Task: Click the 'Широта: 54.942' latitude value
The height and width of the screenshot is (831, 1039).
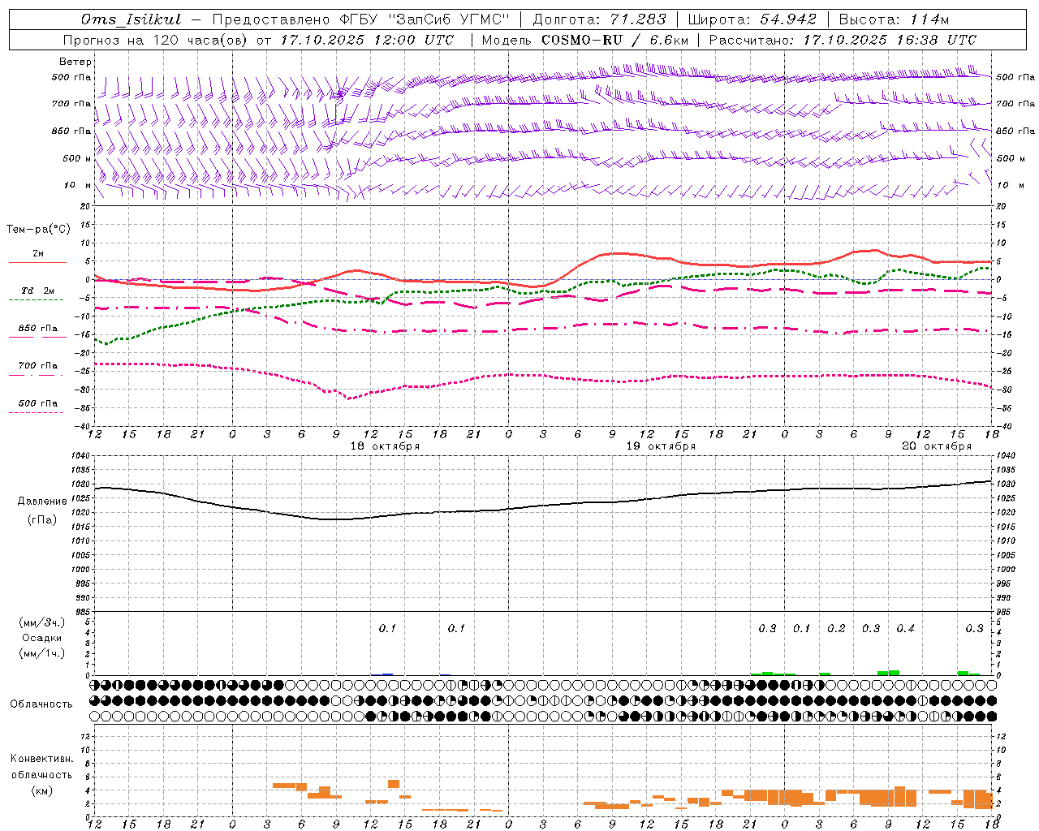Action: pyautogui.click(x=752, y=19)
